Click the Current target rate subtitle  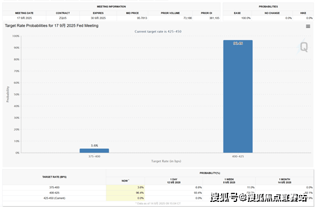click(158, 31)
